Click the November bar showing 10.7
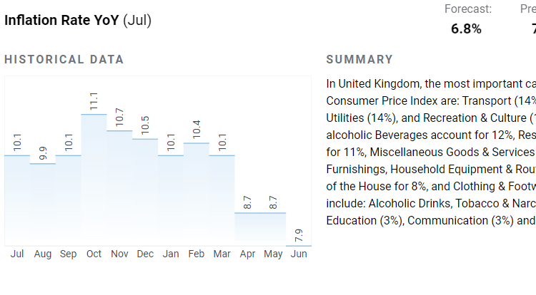The height and width of the screenshot is (295, 536). (120, 187)
